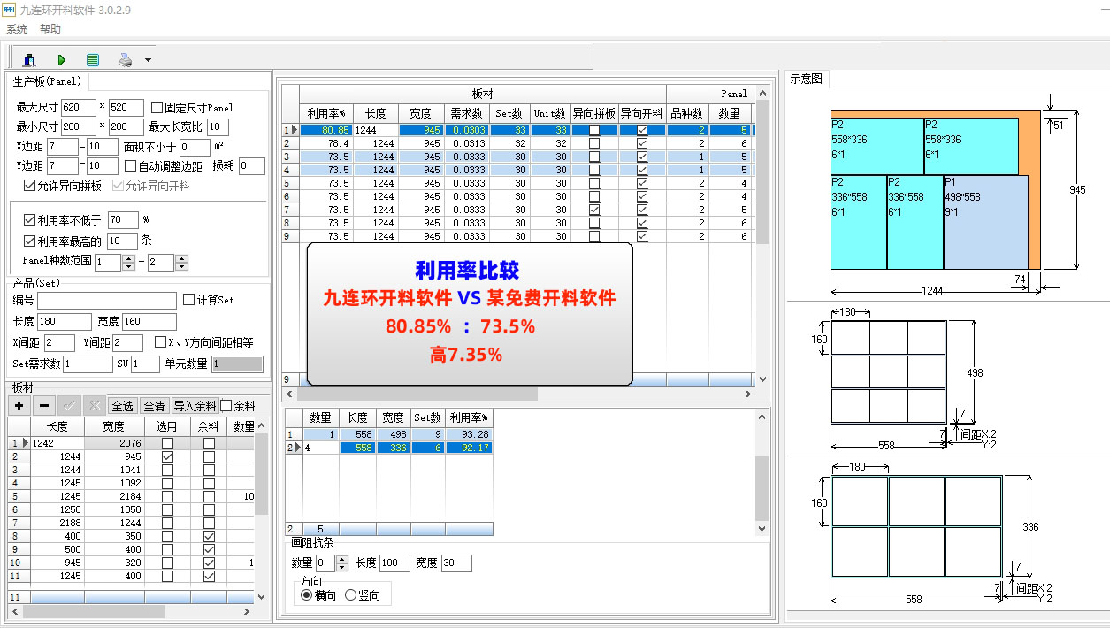Click the 93.28 utilization cell
This screenshot has width=1110, height=628.
click(x=468, y=434)
